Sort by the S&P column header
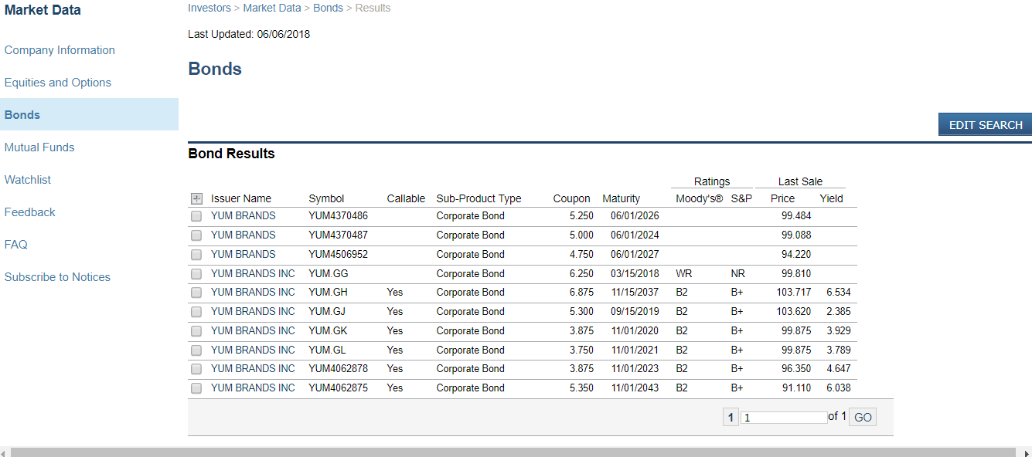The width and height of the screenshot is (1032, 457). click(x=741, y=198)
